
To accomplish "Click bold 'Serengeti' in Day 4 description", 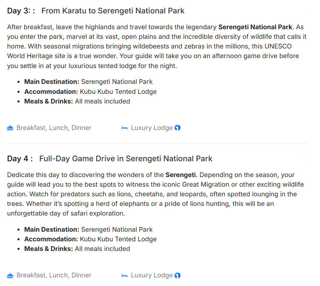I will [181, 175].
